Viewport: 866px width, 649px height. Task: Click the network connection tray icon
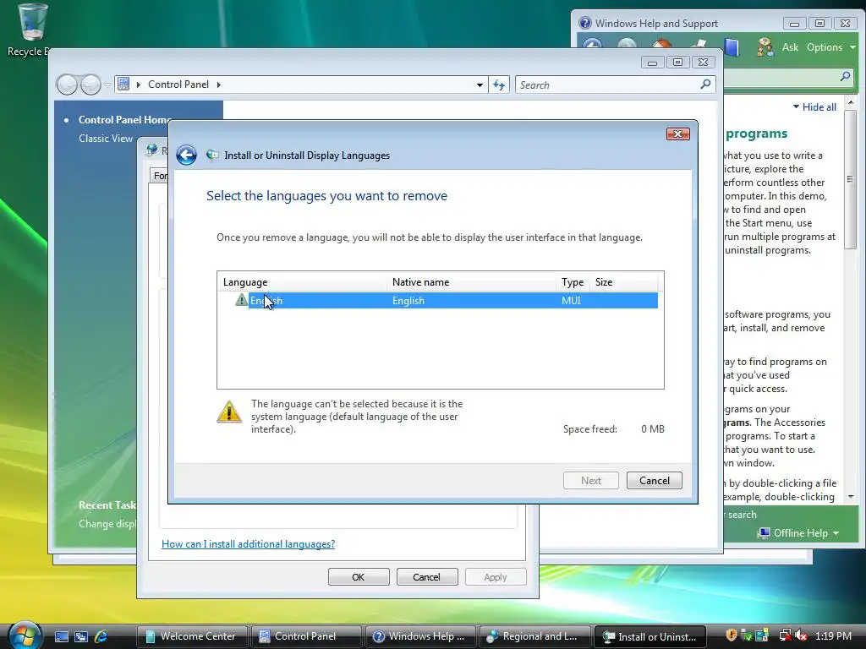pyautogui.click(x=785, y=635)
